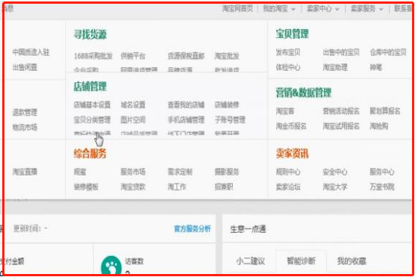
Task: Open the 神笔 link
Action: coord(376,67)
